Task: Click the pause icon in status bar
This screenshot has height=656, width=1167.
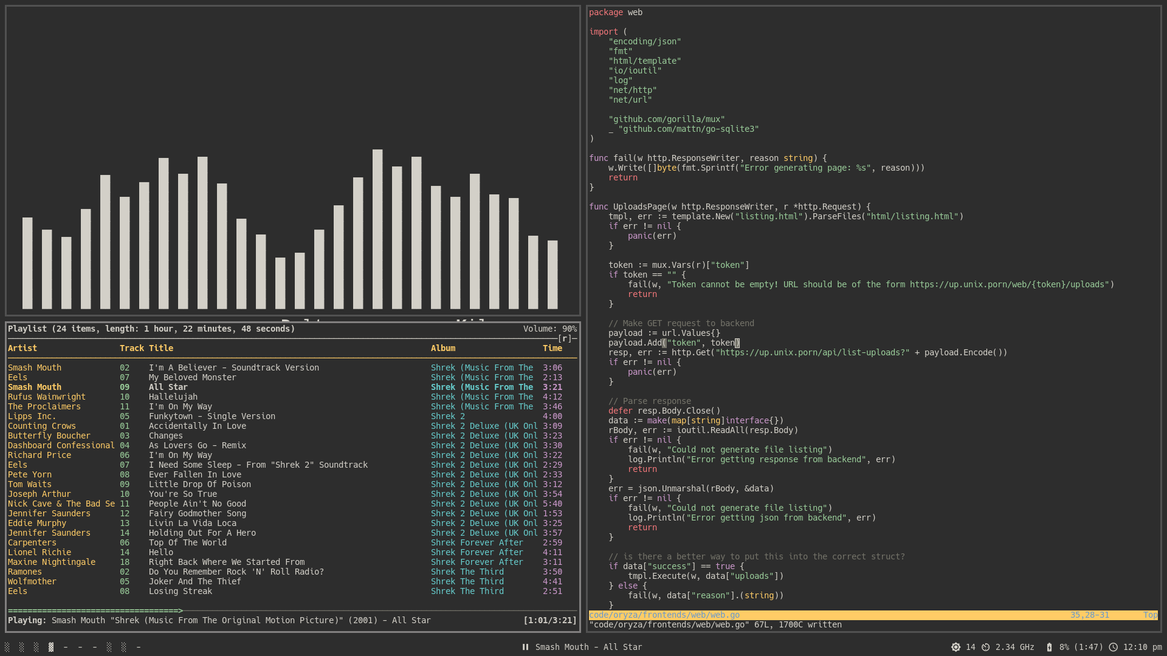Action: 525,647
